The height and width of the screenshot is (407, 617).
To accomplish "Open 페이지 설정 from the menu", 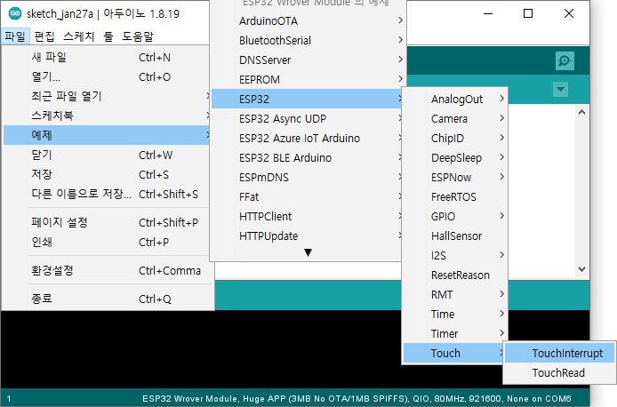I will pyautogui.click(x=107, y=222).
